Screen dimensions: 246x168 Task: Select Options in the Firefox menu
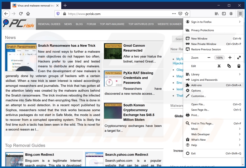pos(196,91)
